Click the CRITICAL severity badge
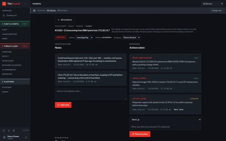The height and width of the screenshot is (141, 226). click(61, 38)
